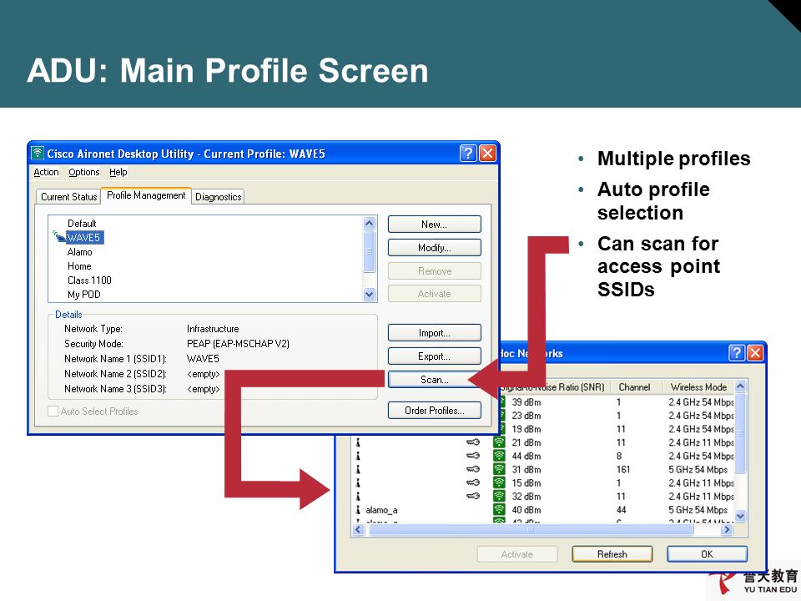801x601 pixels.
Task: Click the Scan... button
Action: click(434, 380)
